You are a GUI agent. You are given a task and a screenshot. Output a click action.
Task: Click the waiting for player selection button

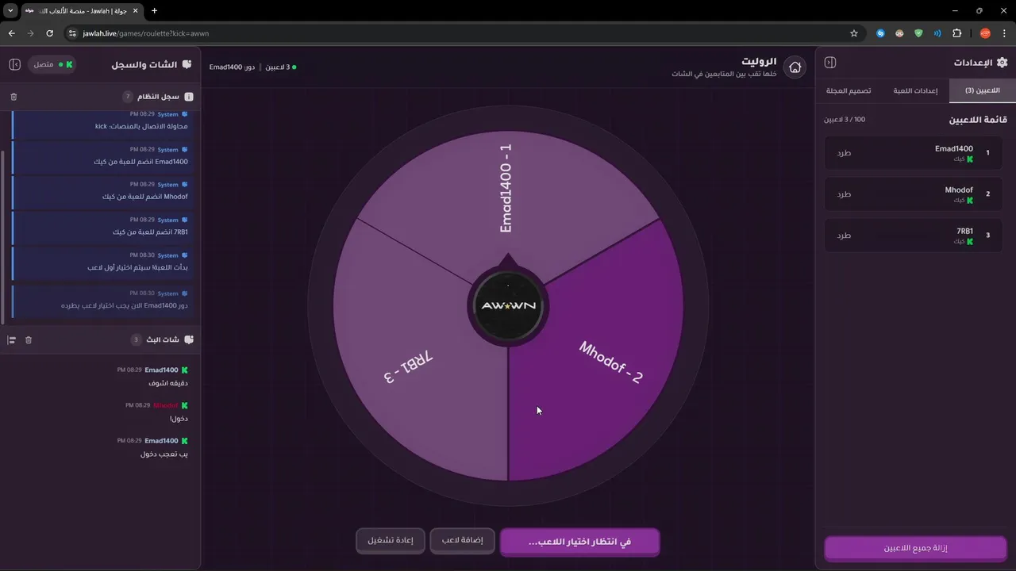pos(579,542)
